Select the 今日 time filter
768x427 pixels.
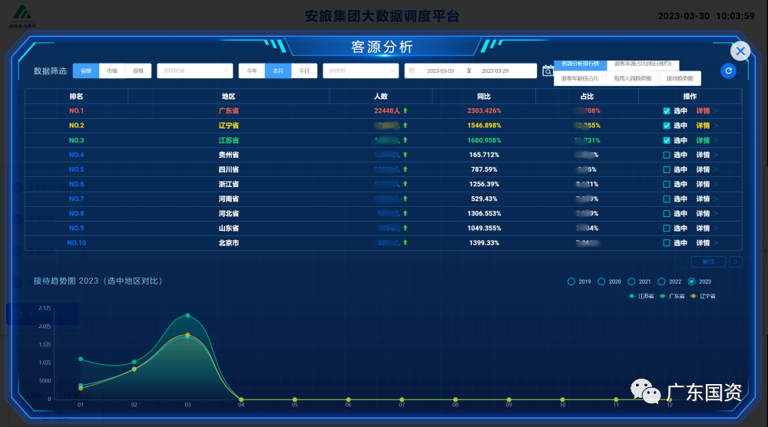(x=304, y=71)
